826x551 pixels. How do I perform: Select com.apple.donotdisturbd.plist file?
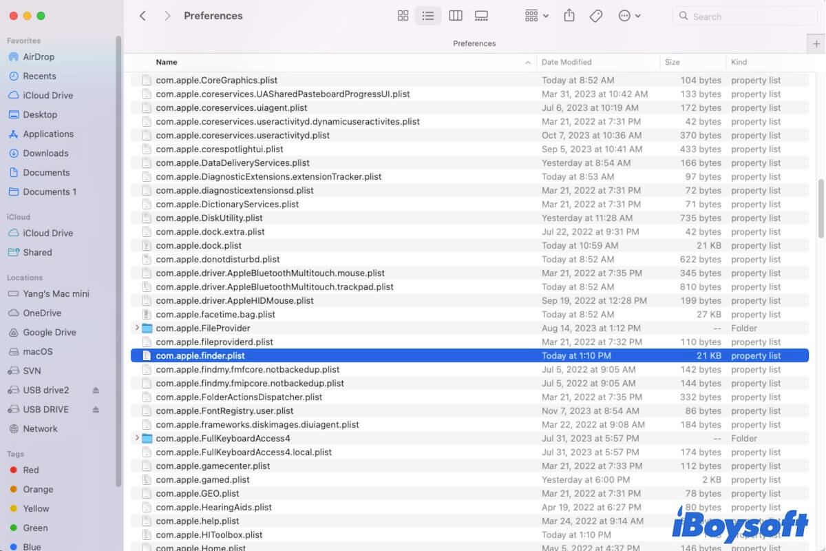(469, 260)
